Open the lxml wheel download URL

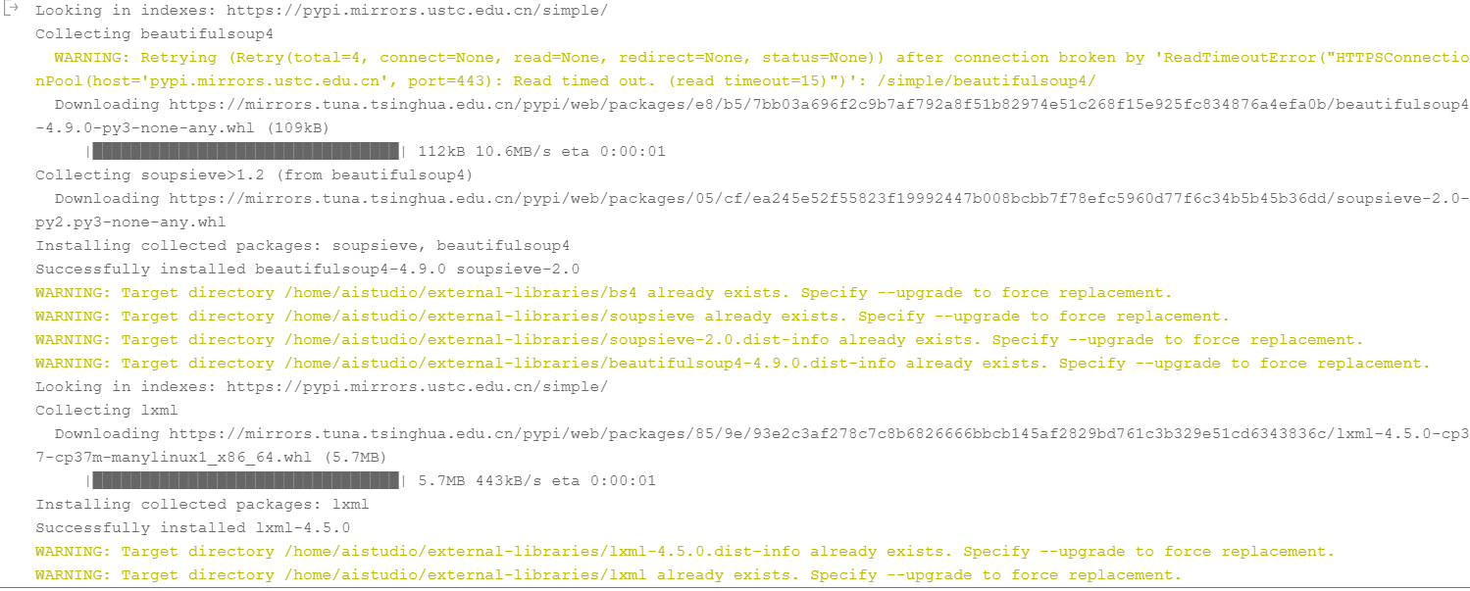click(x=752, y=446)
